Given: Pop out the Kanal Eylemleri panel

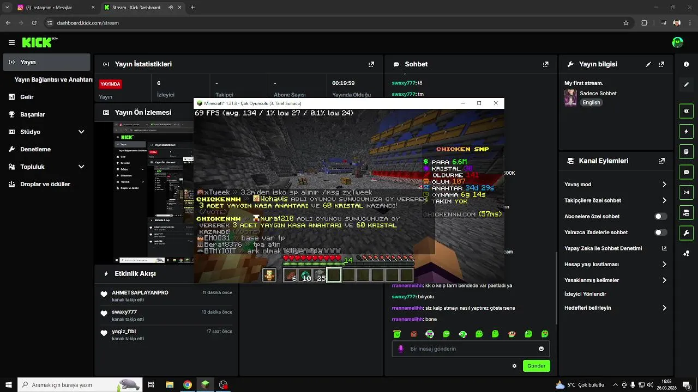Looking at the screenshot, I should pos(661,161).
